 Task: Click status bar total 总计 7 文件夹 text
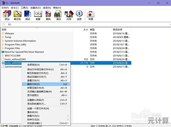click(x=111, y=126)
